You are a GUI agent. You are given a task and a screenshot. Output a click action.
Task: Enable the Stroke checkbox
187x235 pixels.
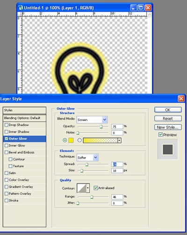[x=7, y=200]
